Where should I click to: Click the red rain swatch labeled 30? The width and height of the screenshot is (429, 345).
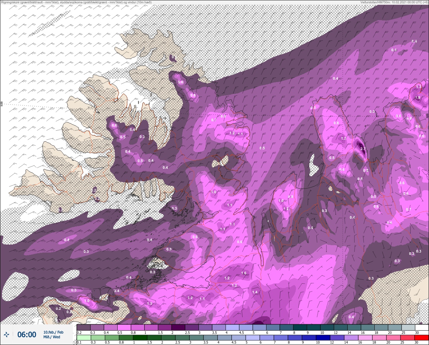pyautogui.click(x=422, y=337)
